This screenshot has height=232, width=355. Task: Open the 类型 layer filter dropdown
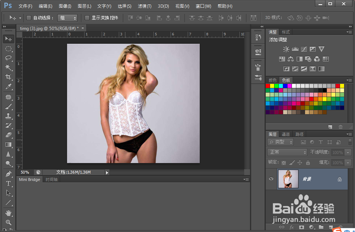(x=280, y=142)
